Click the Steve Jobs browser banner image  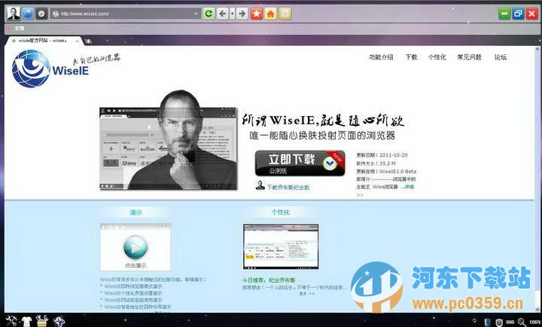click(x=169, y=141)
